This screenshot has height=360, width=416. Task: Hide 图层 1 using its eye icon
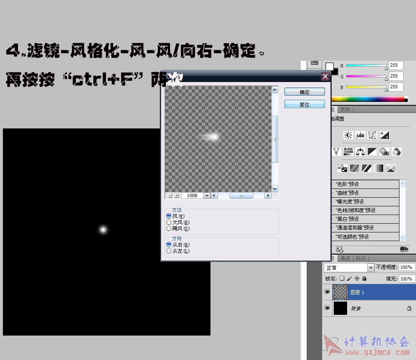328,292
